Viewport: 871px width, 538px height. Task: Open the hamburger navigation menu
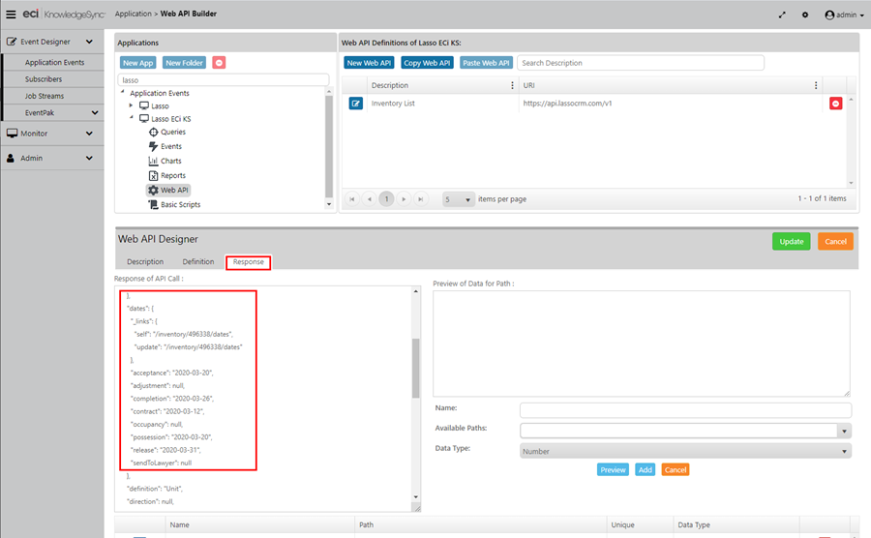point(11,15)
